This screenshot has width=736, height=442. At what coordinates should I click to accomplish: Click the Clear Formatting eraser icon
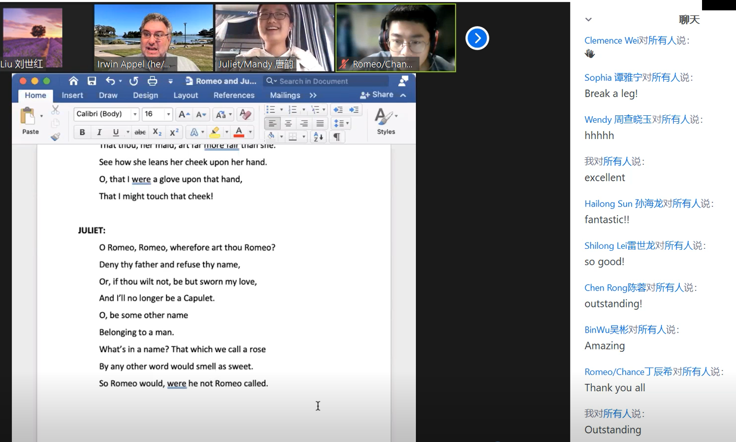coord(245,114)
